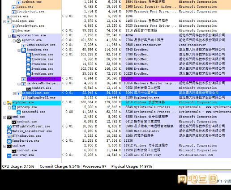
Task: Select the procexp64.exe process name
Action: 34,112
